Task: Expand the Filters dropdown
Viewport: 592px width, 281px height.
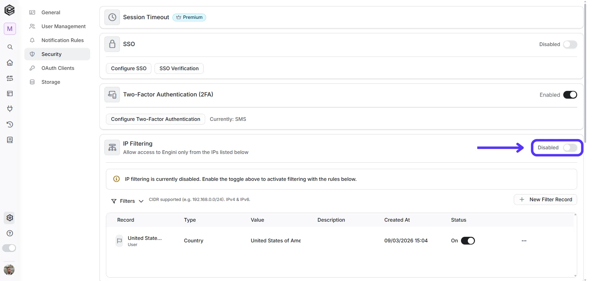Action: pyautogui.click(x=127, y=201)
